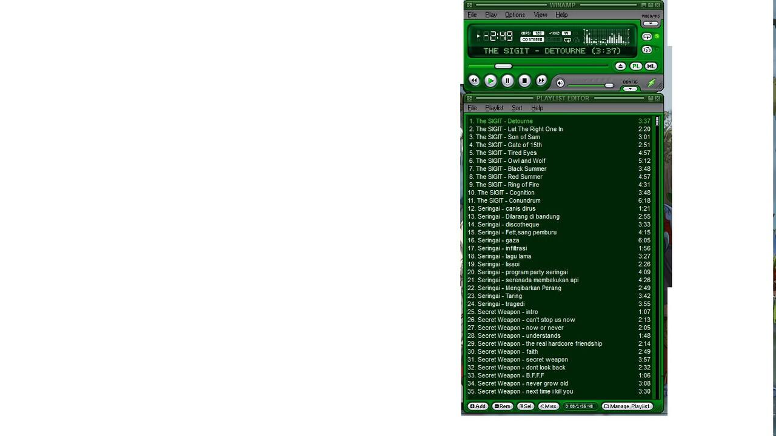The width and height of the screenshot is (776, 436).
Task: Click the scrolling song title display
Action: tap(552, 51)
